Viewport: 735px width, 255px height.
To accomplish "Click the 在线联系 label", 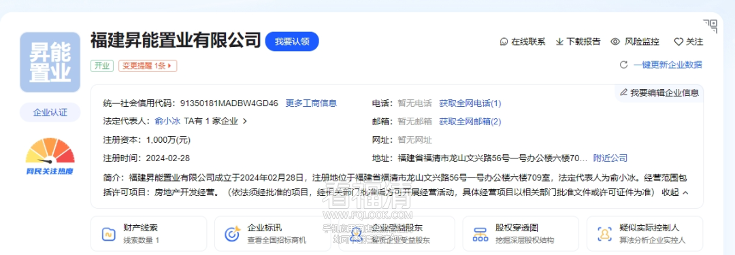I will [x=528, y=41].
